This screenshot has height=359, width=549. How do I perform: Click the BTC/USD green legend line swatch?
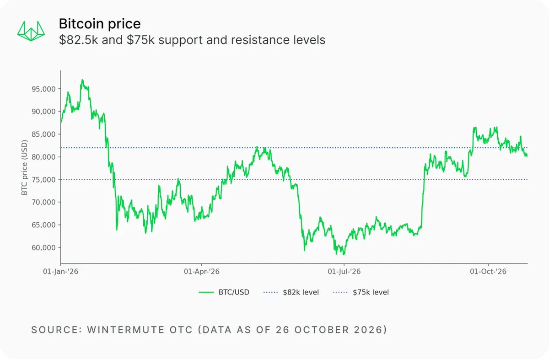pos(206,292)
